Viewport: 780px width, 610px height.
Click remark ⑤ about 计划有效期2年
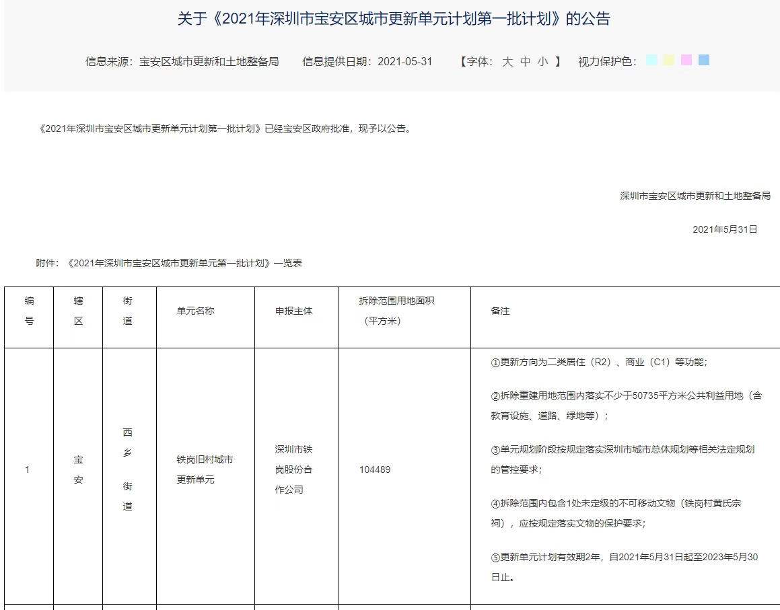[x=625, y=567]
